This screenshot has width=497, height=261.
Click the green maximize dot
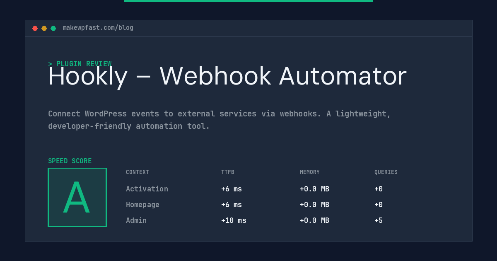click(x=53, y=28)
